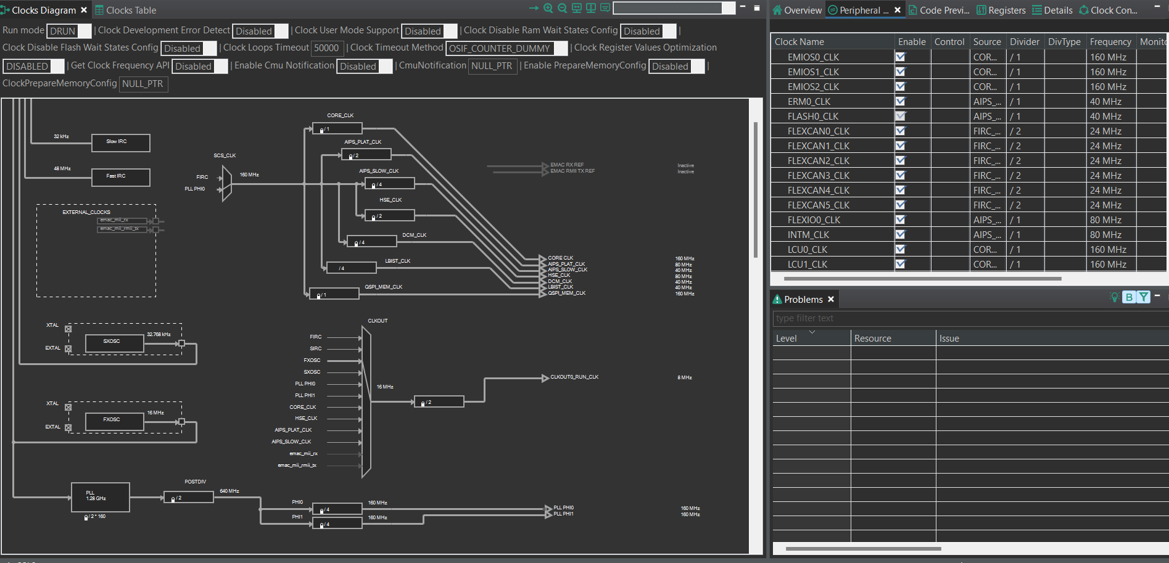
Task: Toggle the comments icon next to the diagram search box
Action: coord(605,8)
